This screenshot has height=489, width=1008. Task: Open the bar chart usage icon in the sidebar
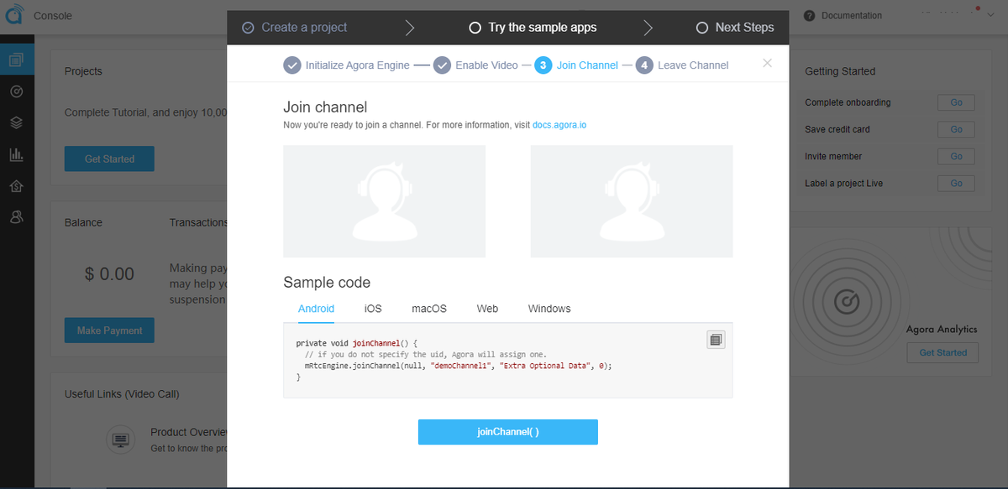point(16,154)
